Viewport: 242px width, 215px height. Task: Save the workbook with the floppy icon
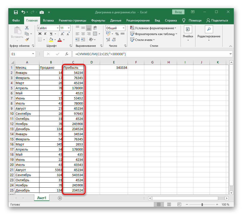[16, 12]
